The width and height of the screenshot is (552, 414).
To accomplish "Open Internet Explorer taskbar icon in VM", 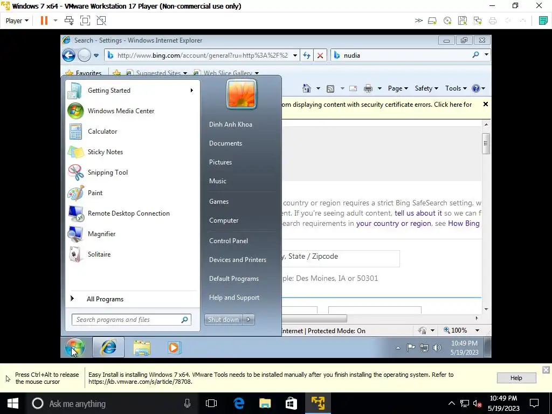I will 108,348.
